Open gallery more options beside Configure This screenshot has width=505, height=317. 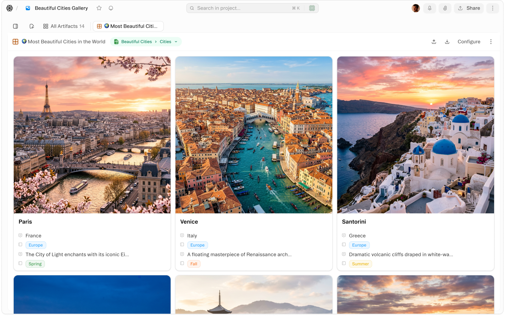click(x=491, y=42)
